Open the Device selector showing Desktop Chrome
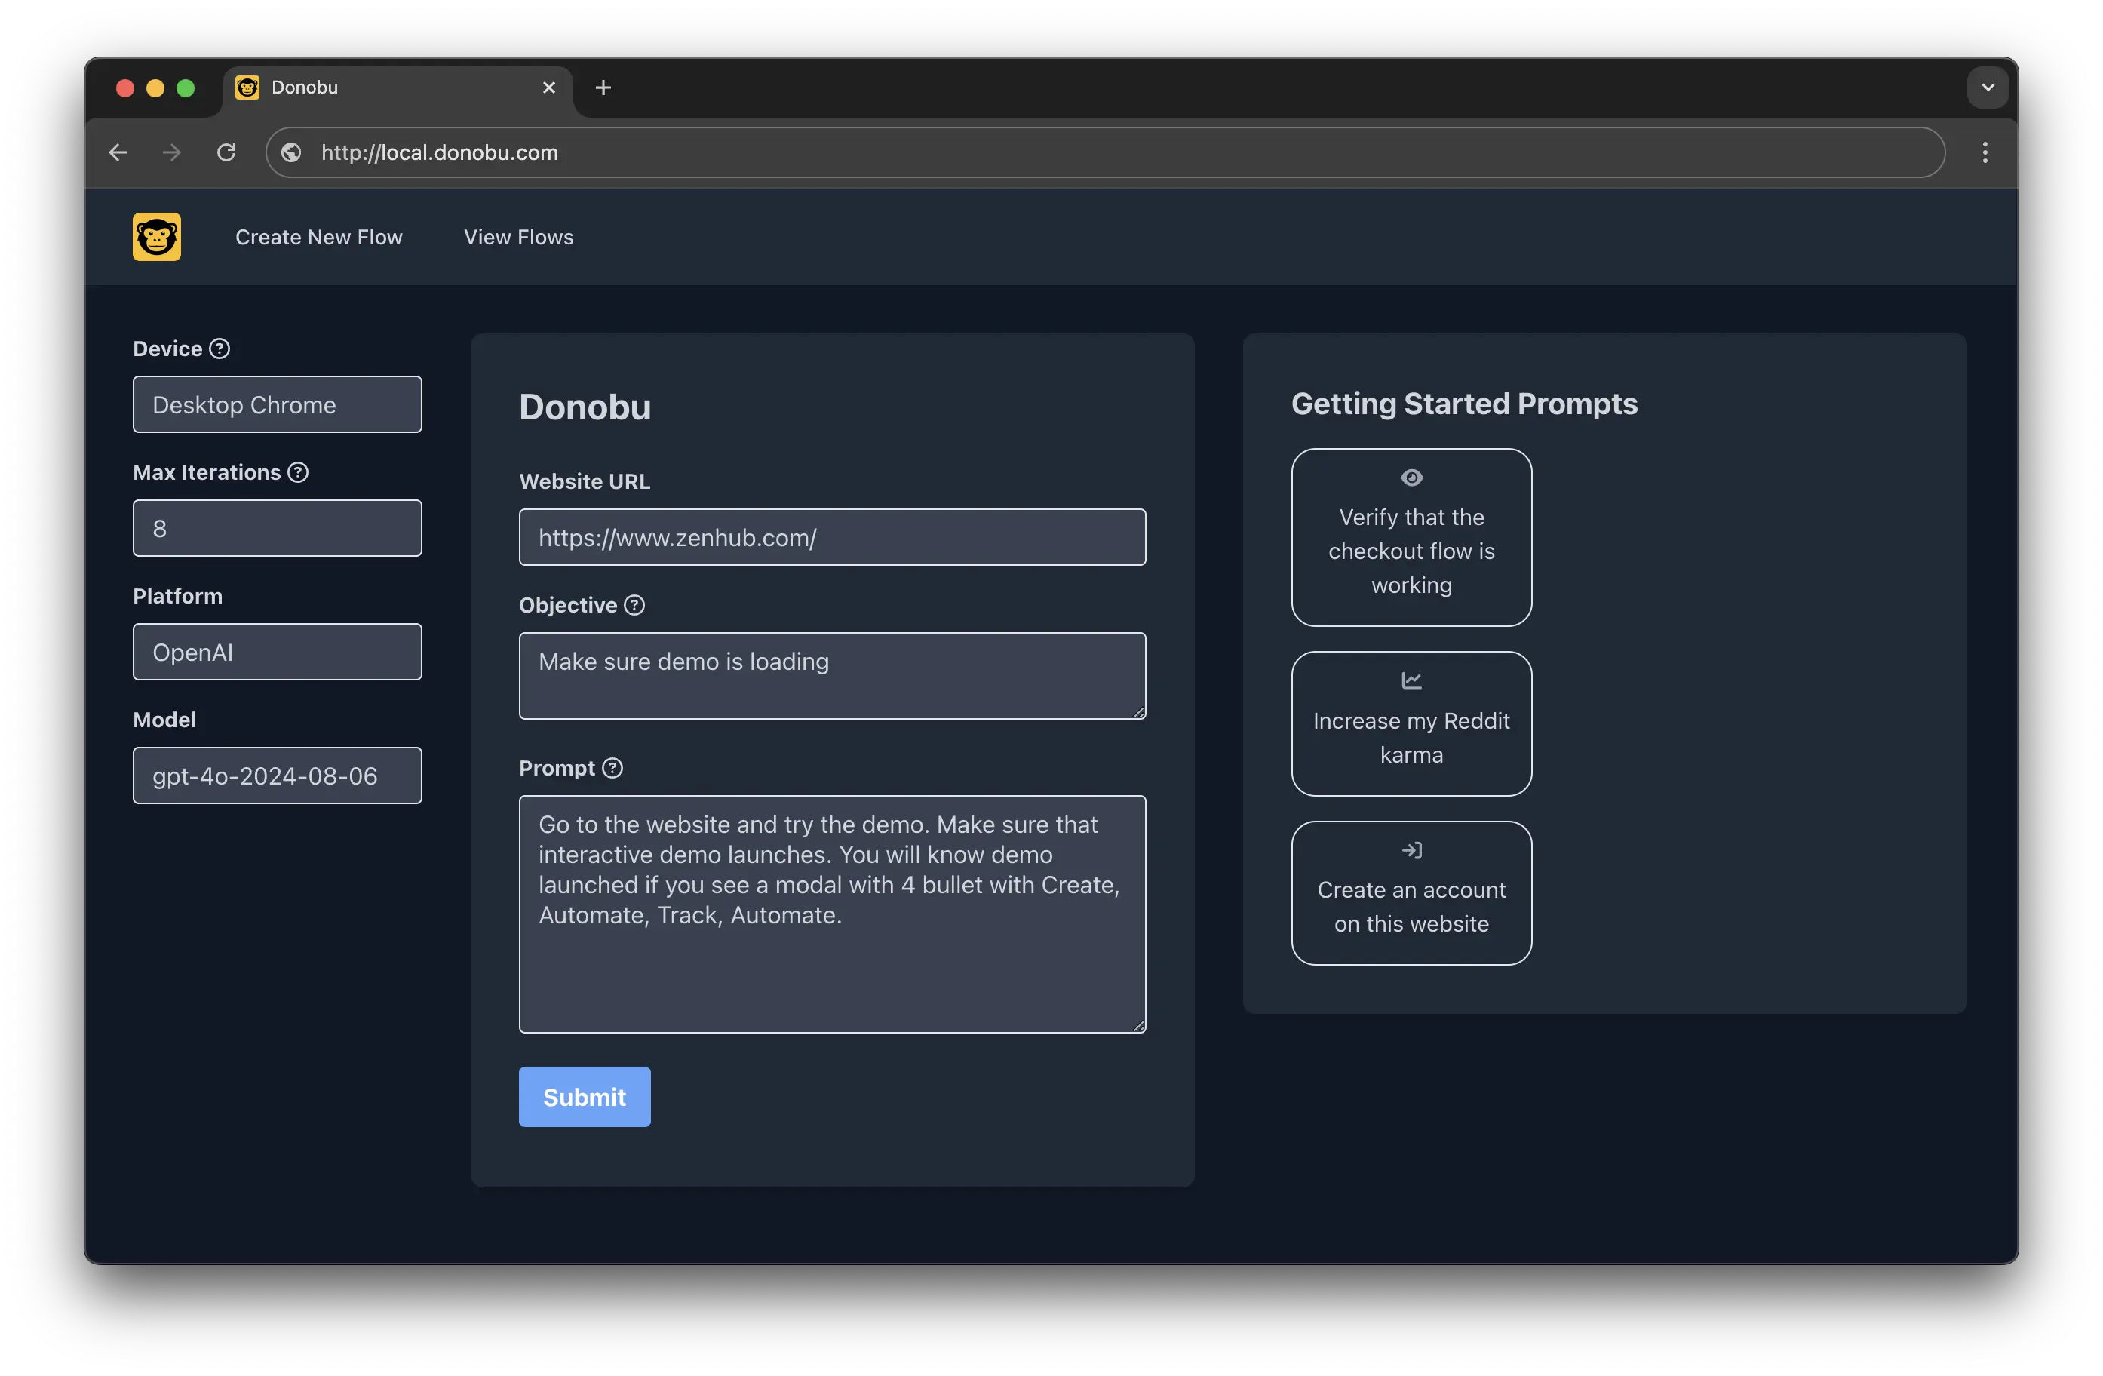Image resolution: width=2103 pixels, height=1376 pixels. pos(277,404)
